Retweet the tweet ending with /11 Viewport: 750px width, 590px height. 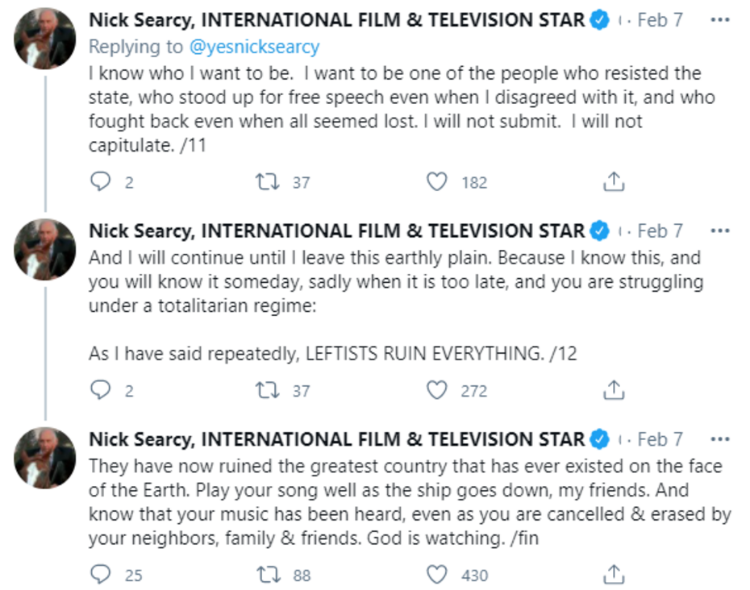tap(264, 182)
